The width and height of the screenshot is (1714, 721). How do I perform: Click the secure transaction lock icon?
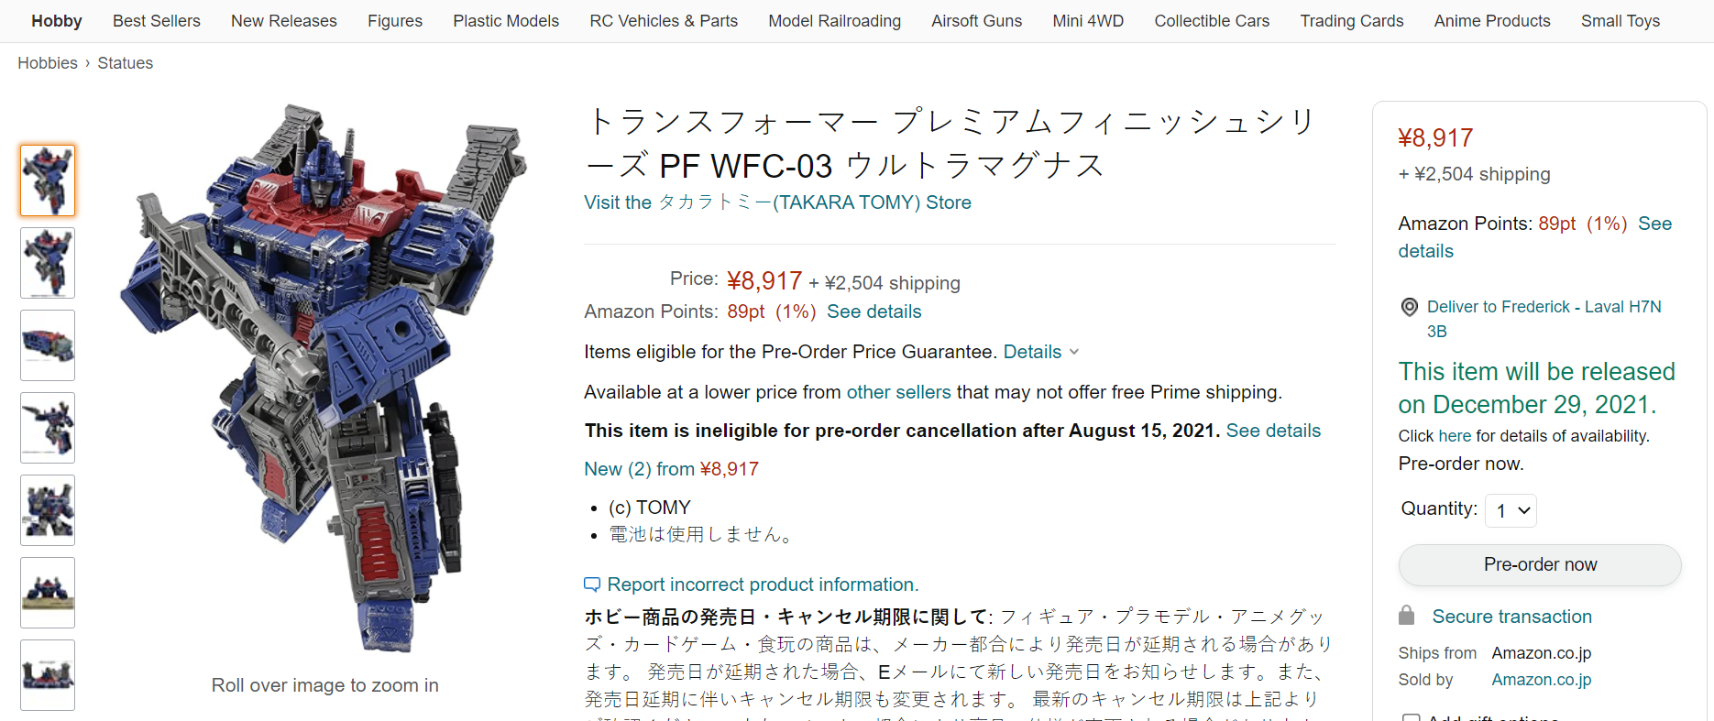1407,616
